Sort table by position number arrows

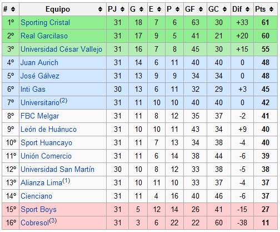pos(13,9)
